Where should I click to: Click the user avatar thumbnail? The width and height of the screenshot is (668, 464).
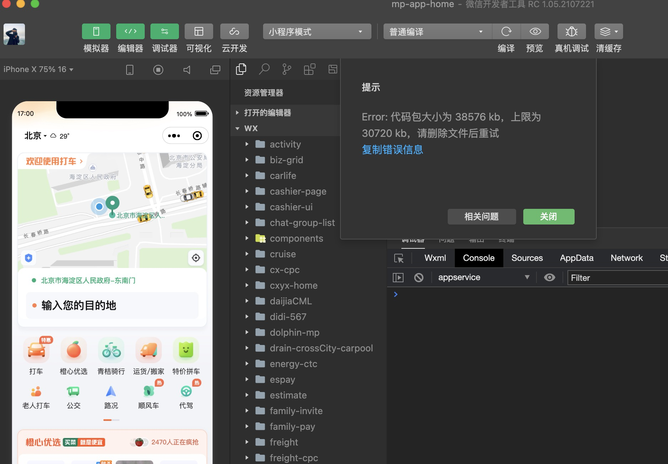pyautogui.click(x=14, y=34)
